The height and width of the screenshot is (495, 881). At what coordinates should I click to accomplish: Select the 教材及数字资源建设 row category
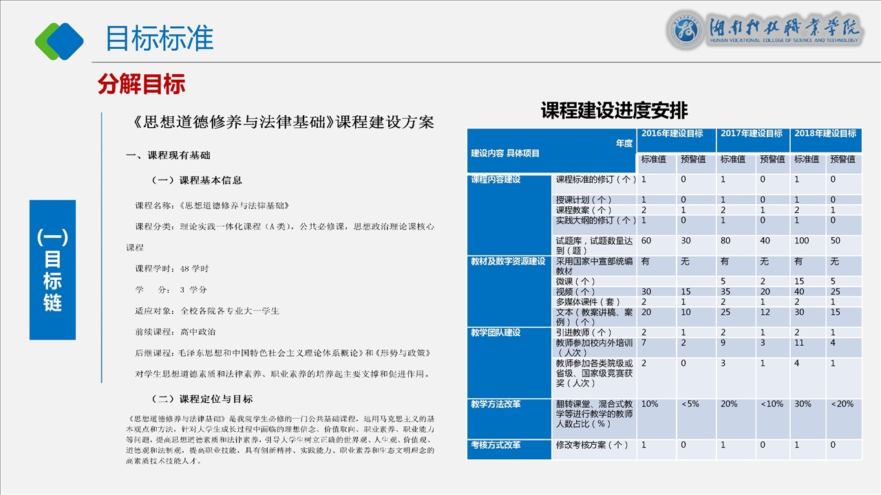coord(508,262)
